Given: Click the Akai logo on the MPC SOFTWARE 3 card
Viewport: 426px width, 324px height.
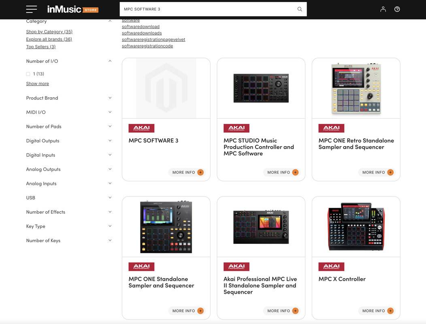Looking at the screenshot, I should click(x=141, y=128).
